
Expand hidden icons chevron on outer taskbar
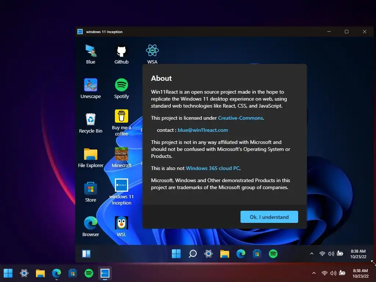(x=314, y=273)
